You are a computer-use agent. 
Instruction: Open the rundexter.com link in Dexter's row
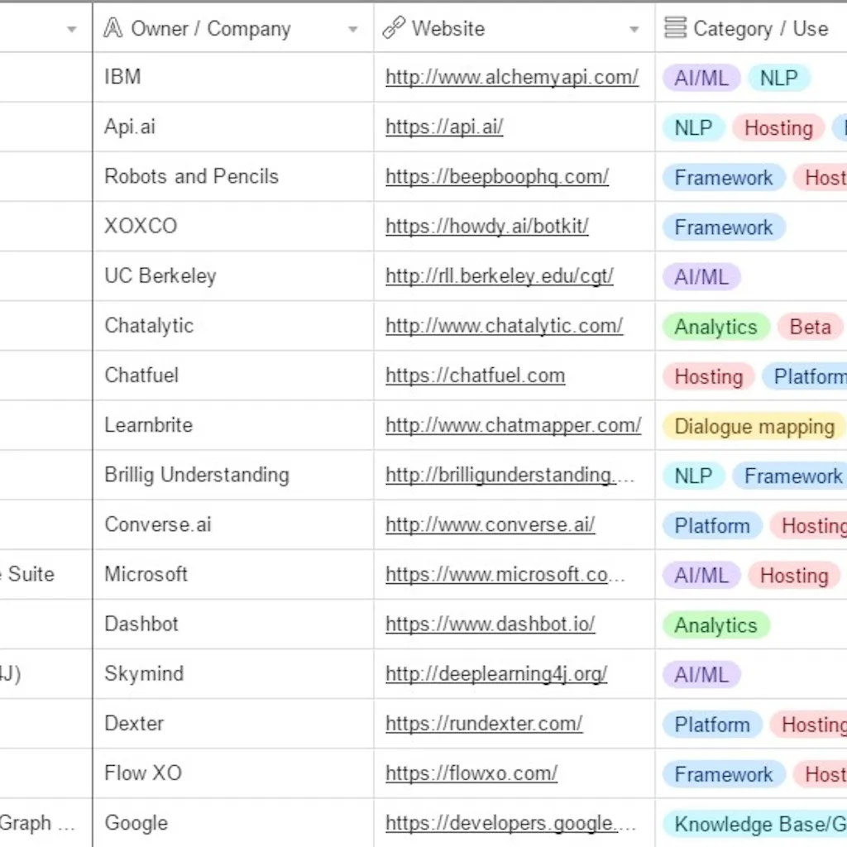pyautogui.click(x=485, y=723)
